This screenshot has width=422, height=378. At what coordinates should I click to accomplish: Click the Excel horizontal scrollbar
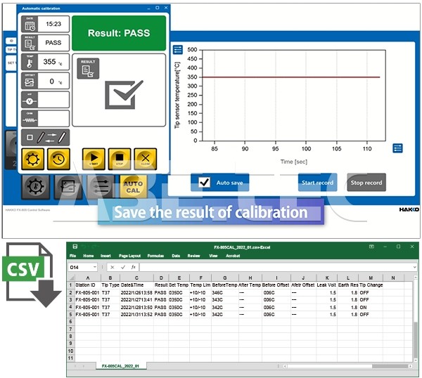click(x=348, y=366)
